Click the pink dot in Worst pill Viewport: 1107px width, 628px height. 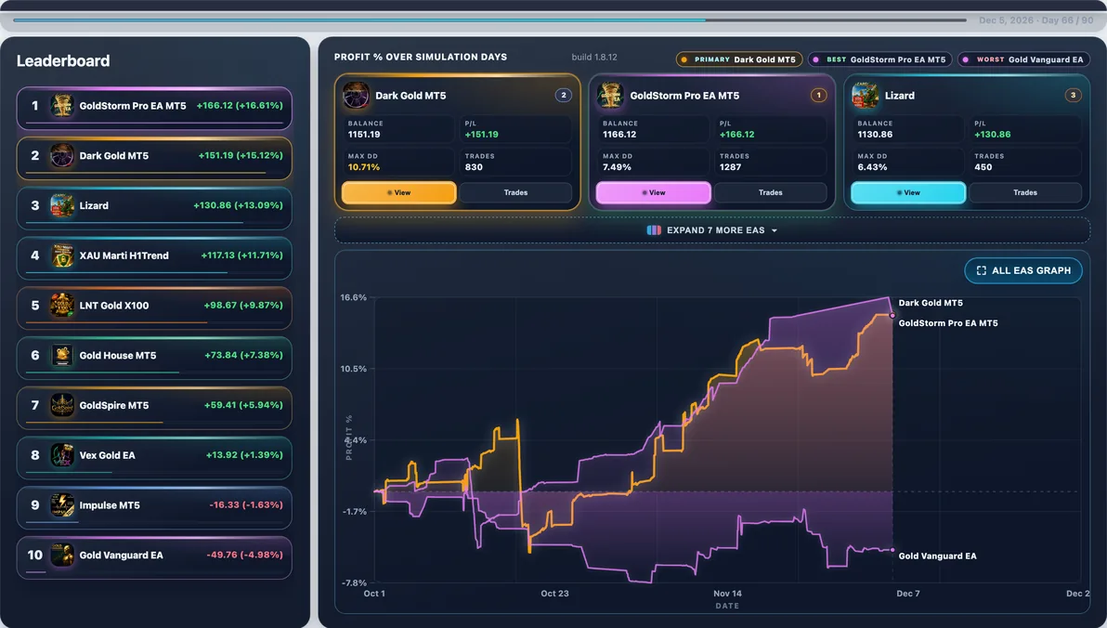966,60
